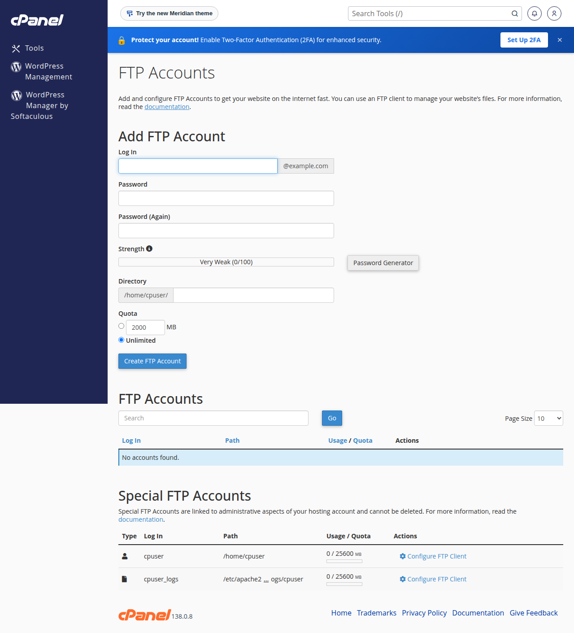Open the Password Generator

coord(383,263)
